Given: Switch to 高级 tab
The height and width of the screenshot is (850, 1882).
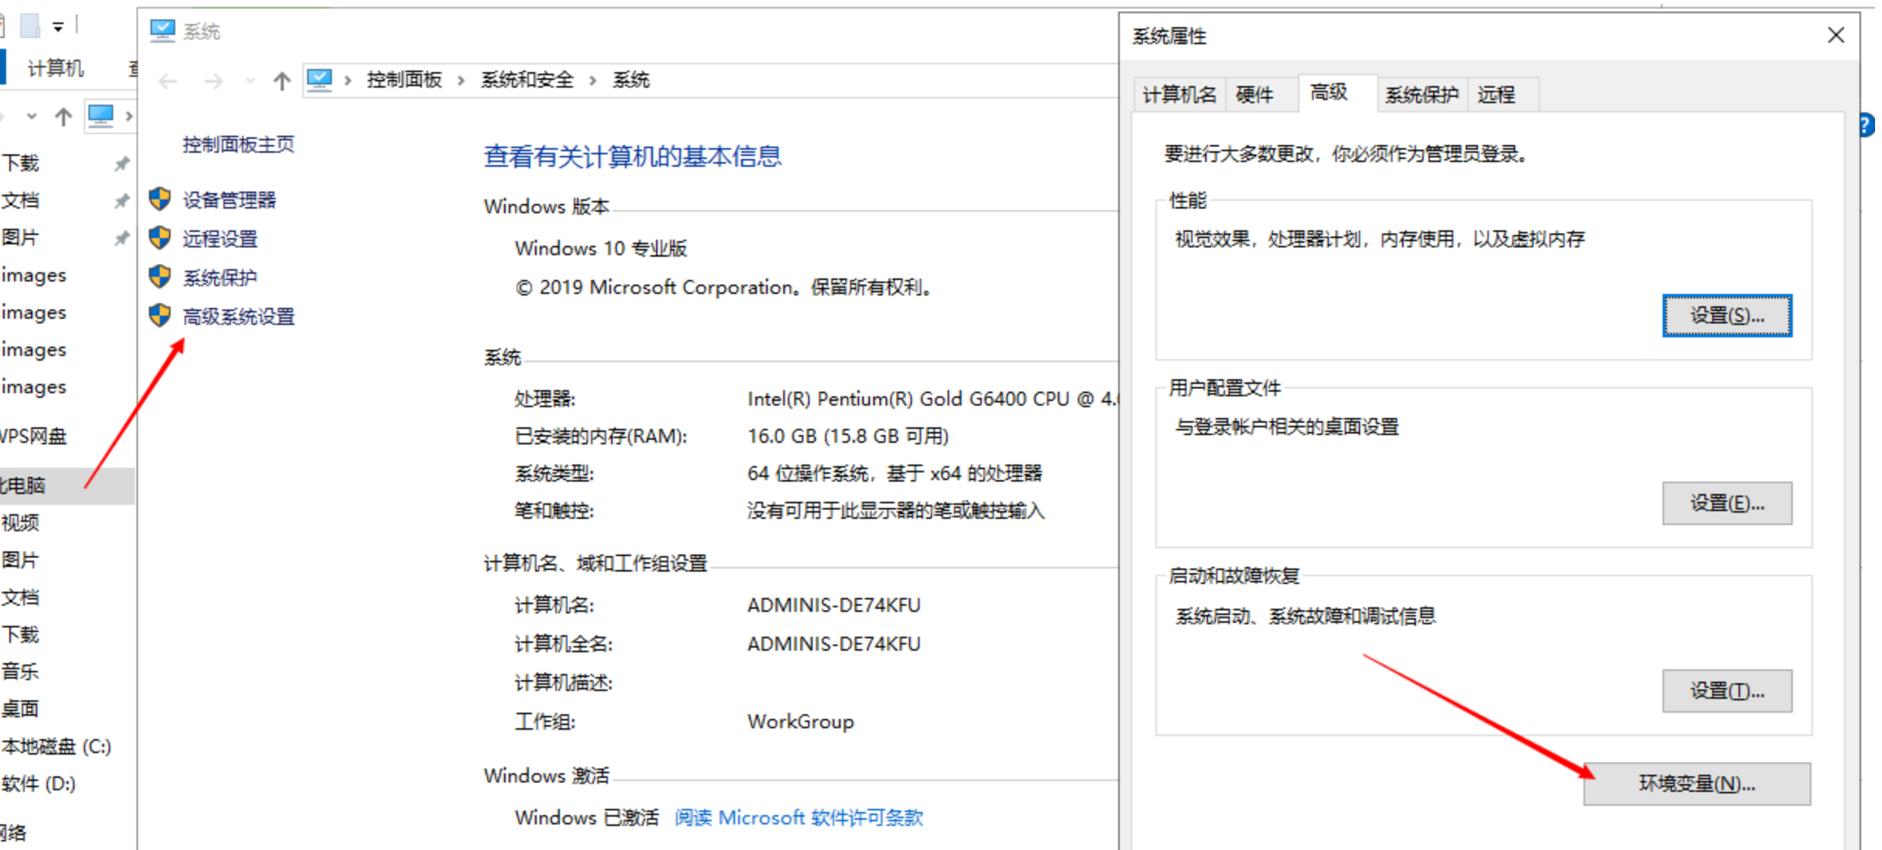Looking at the screenshot, I should pos(1337,93).
